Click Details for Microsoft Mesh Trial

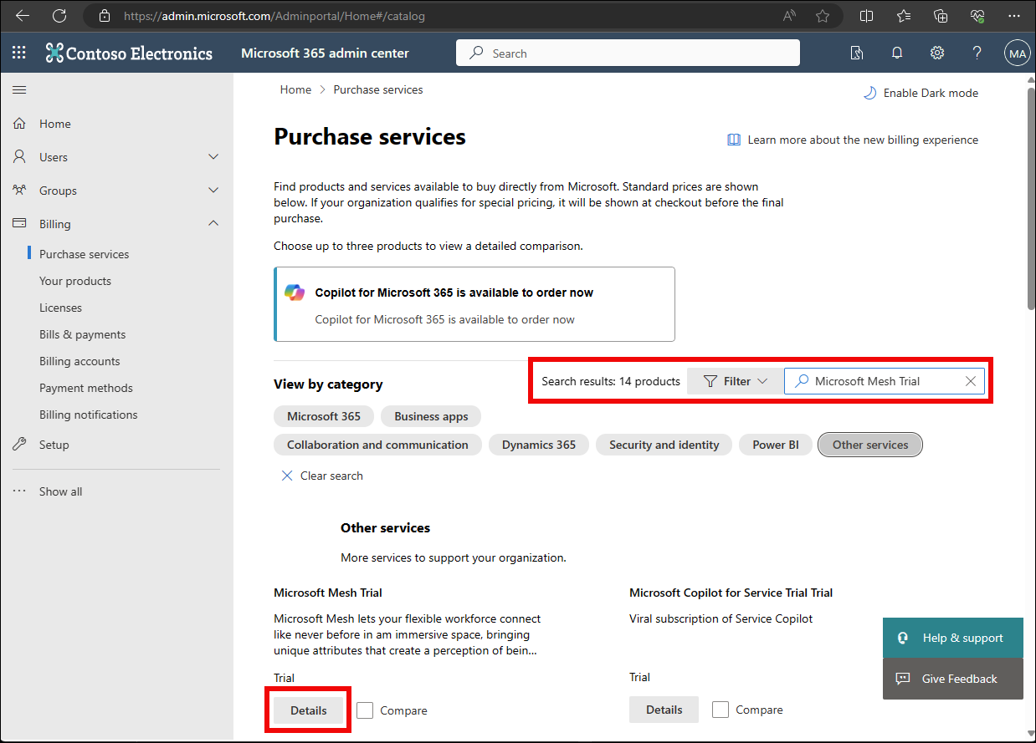coord(308,710)
